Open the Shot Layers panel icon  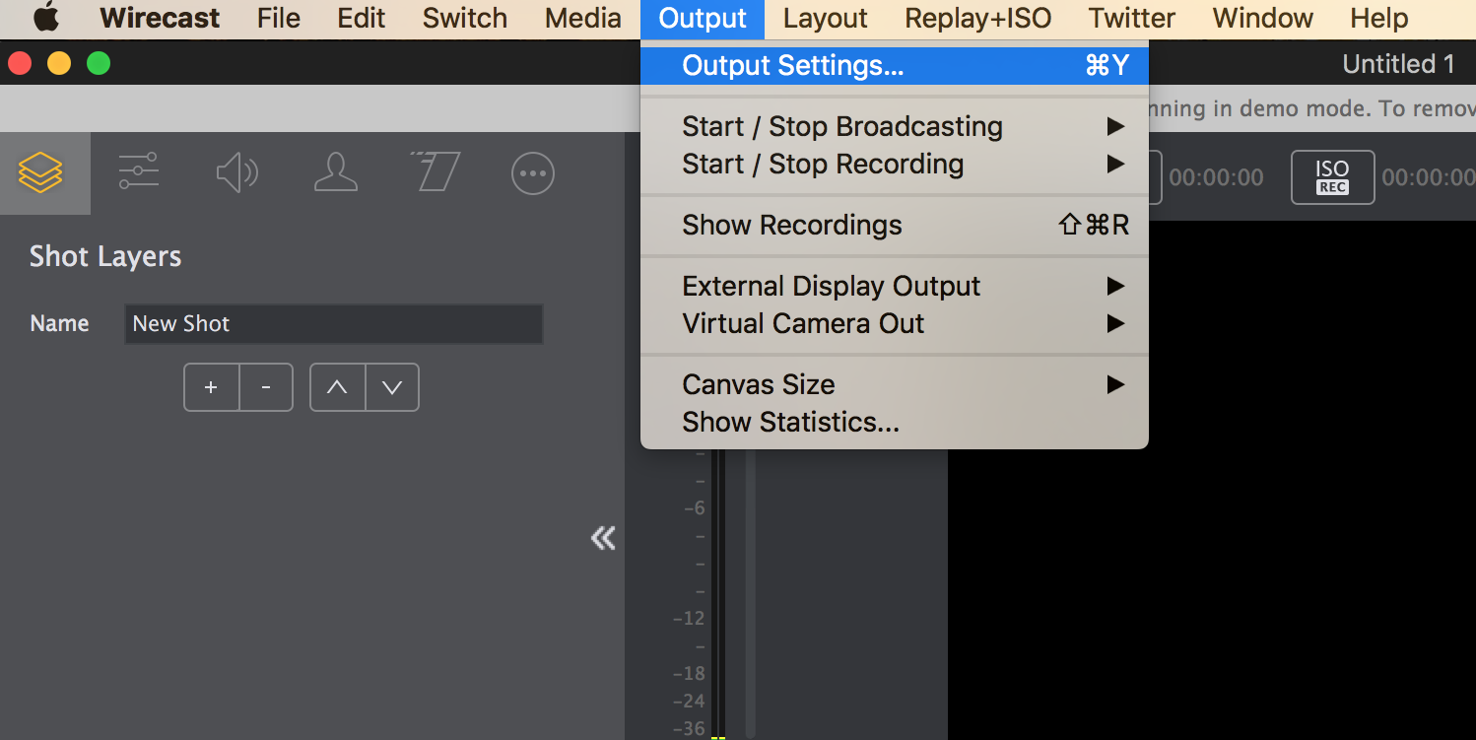coord(40,173)
